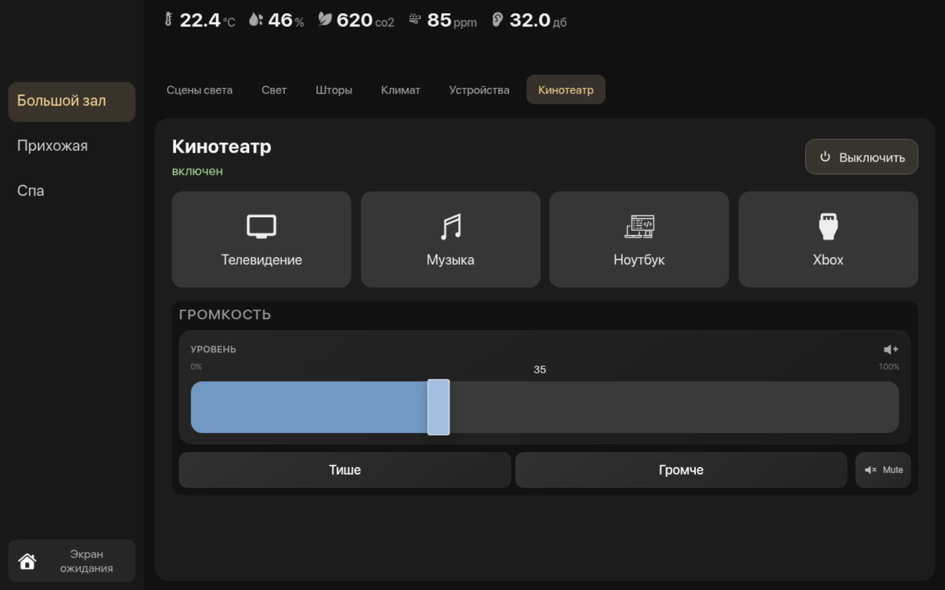The image size is (945, 590).
Task: Select the Xbox source card
Action: point(828,239)
